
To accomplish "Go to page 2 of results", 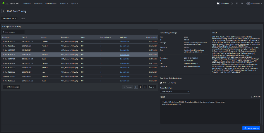I will 140,87.
